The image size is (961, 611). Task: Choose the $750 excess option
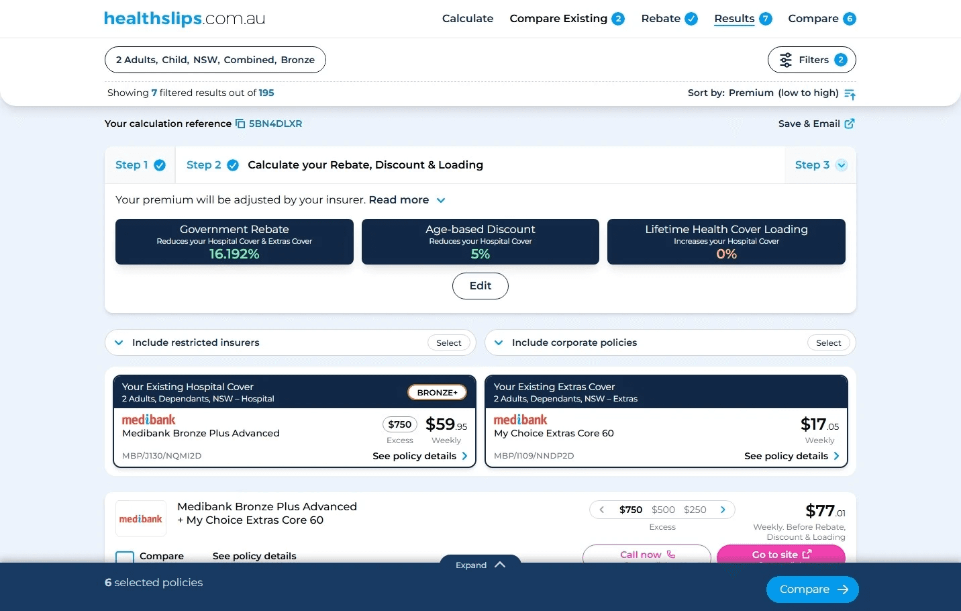631,510
